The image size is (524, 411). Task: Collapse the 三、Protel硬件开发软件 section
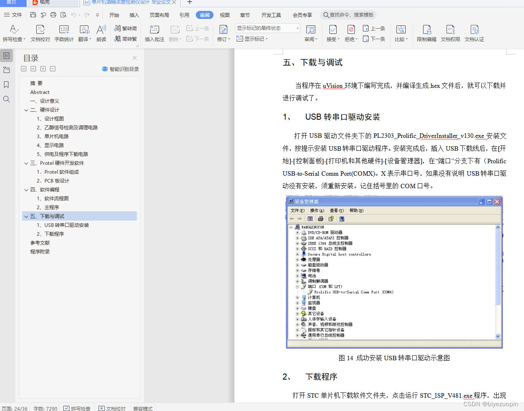26,163
